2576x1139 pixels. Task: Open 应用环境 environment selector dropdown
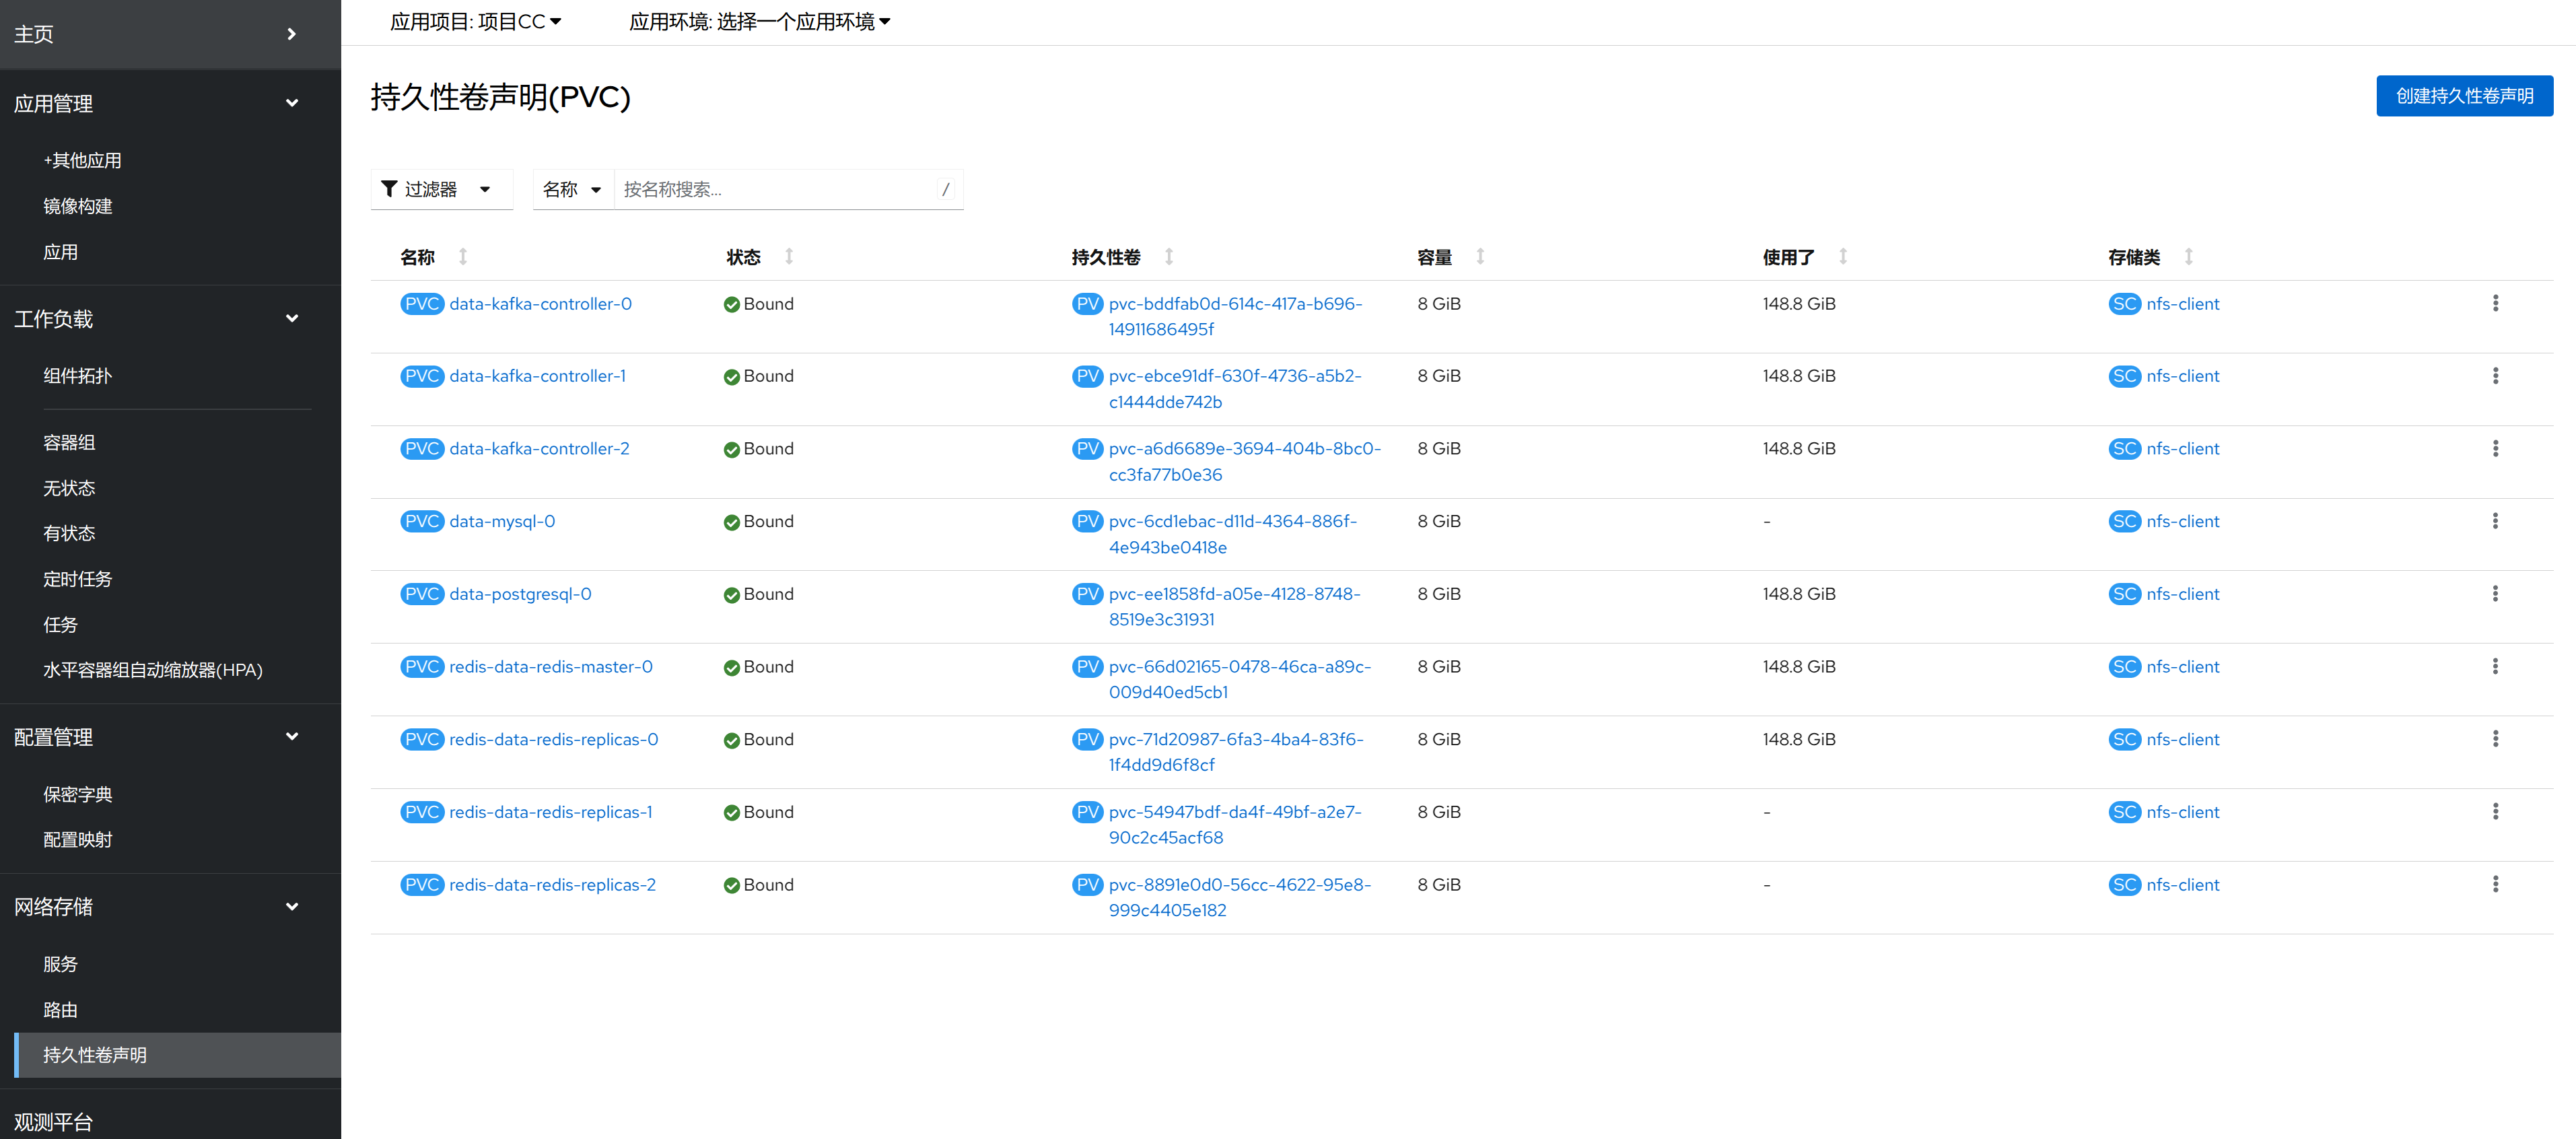click(x=759, y=22)
